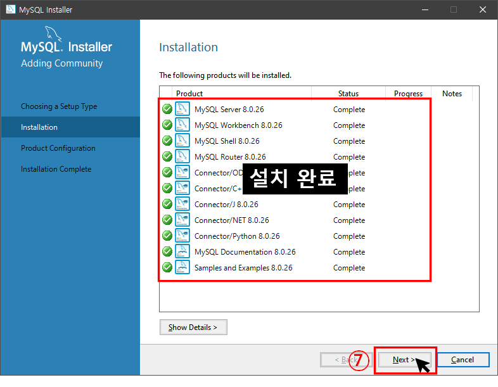Select the Connector/NET 8.0.26 row text
This screenshot has width=498, height=387.
click(x=231, y=220)
